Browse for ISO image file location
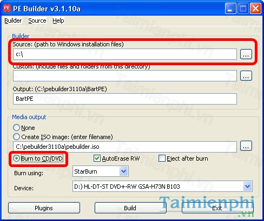Screen dimensions: 264x221 click(x=246, y=146)
